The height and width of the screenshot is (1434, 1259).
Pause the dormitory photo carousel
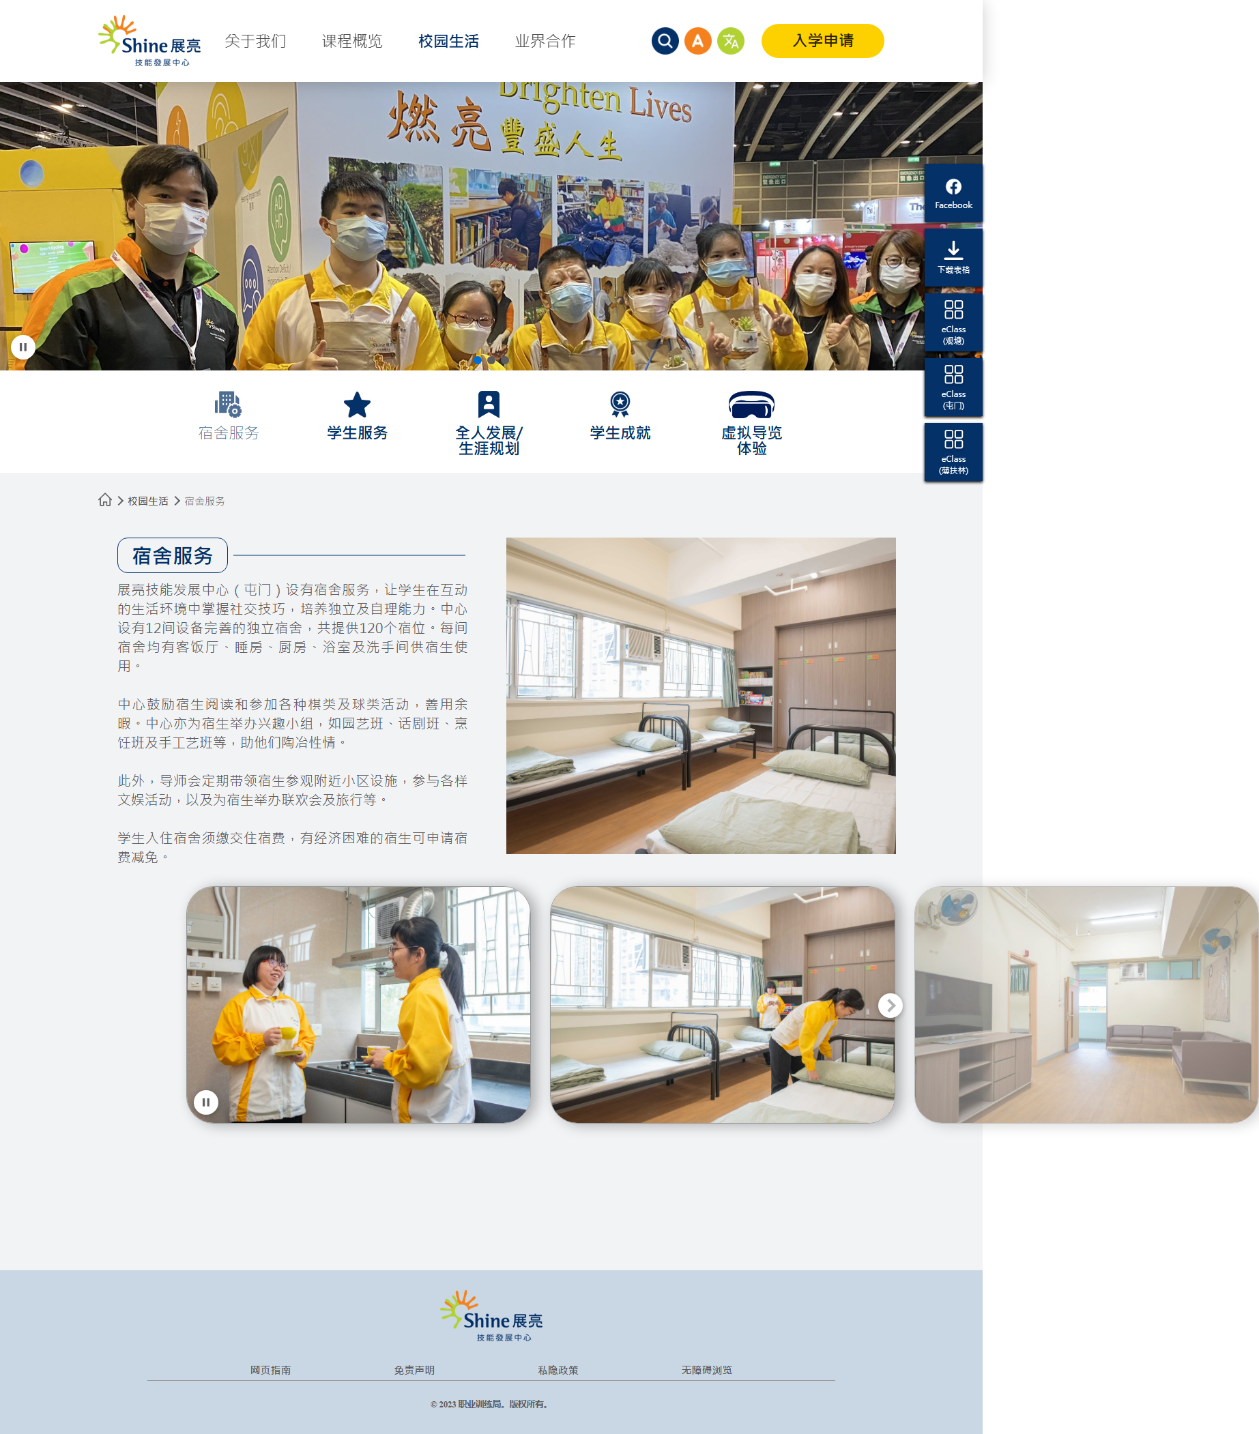205,1102
